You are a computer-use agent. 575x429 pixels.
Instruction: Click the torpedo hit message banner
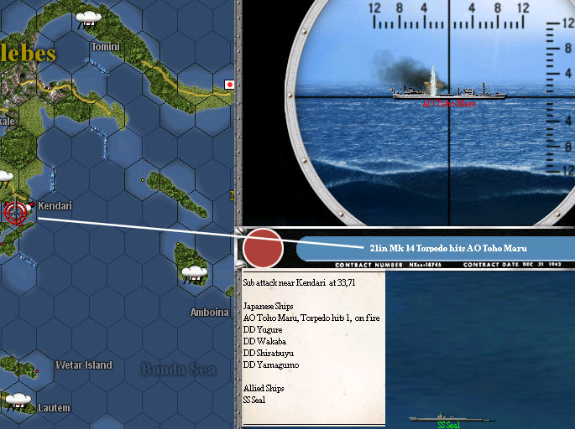[436, 248]
